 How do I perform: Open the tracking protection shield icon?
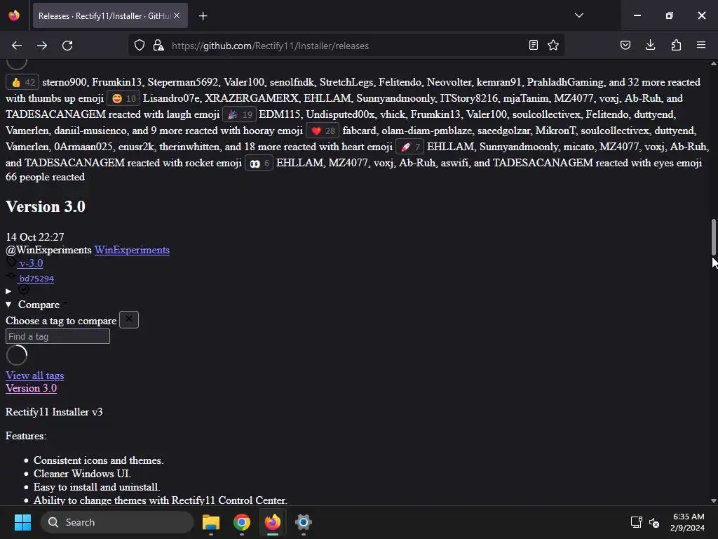click(x=140, y=46)
